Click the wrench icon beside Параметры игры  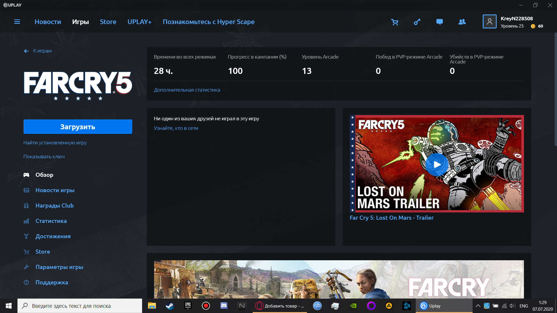[26, 267]
